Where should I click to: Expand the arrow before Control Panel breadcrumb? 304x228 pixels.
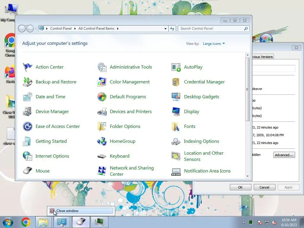[x=47, y=29]
